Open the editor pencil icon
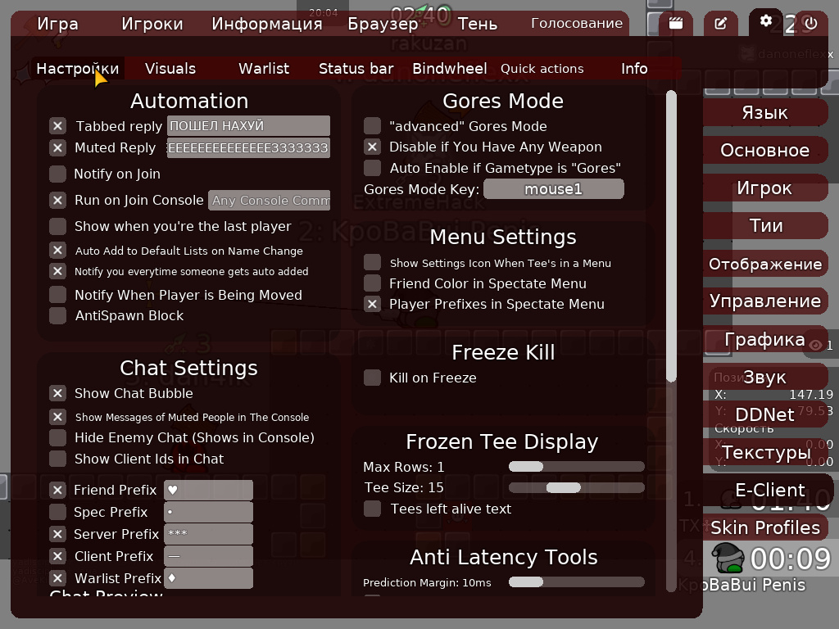Image resolution: width=839 pixels, height=629 pixels. [x=721, y=24]
